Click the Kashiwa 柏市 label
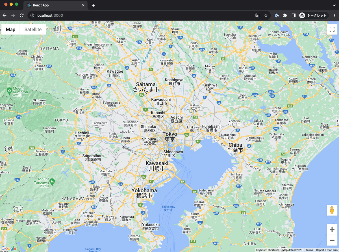The height and width of the screenshot is (252, 339). (210, 87)
